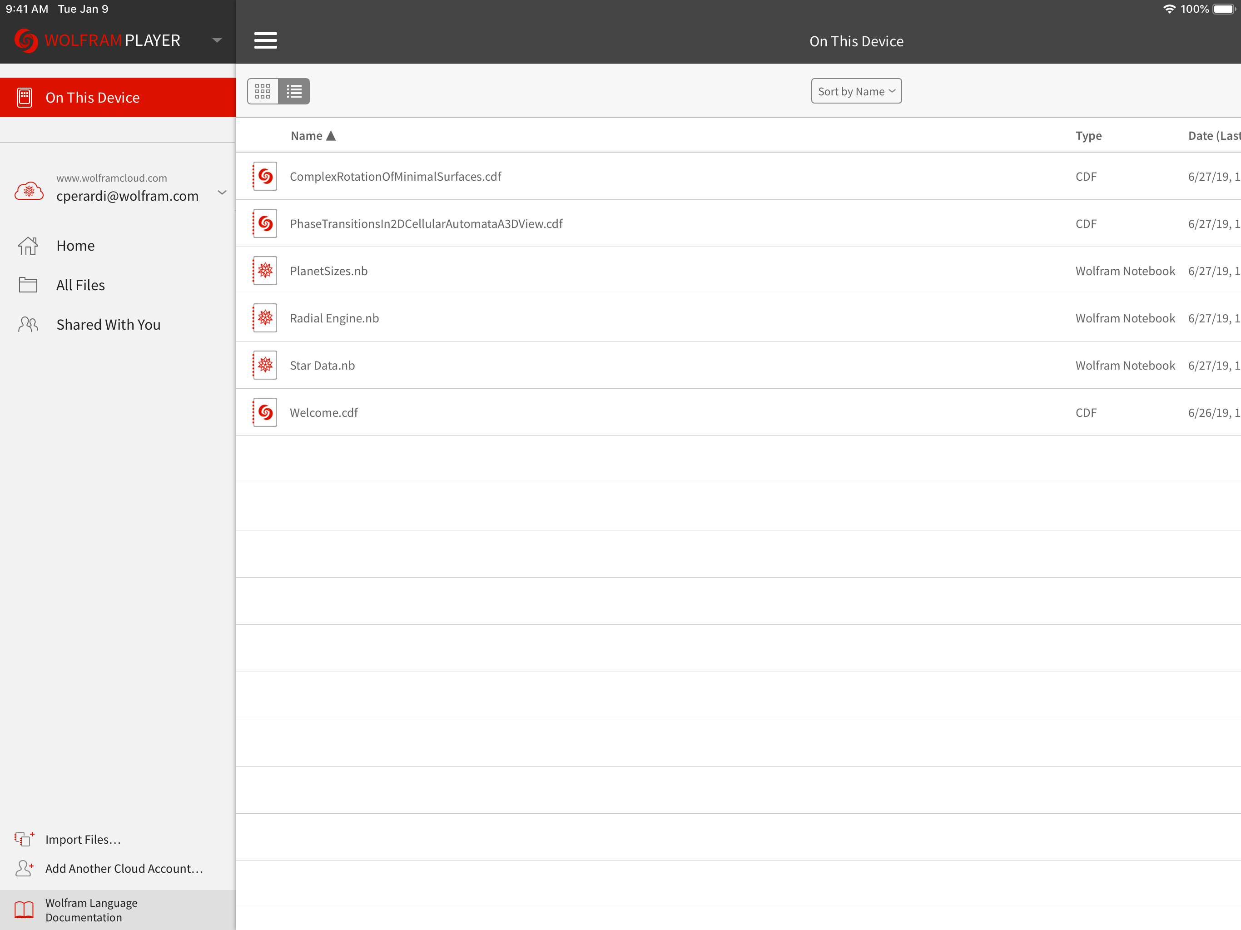
Task: Open the Sort by Name dropdown
Action: [x=855, y=91]
